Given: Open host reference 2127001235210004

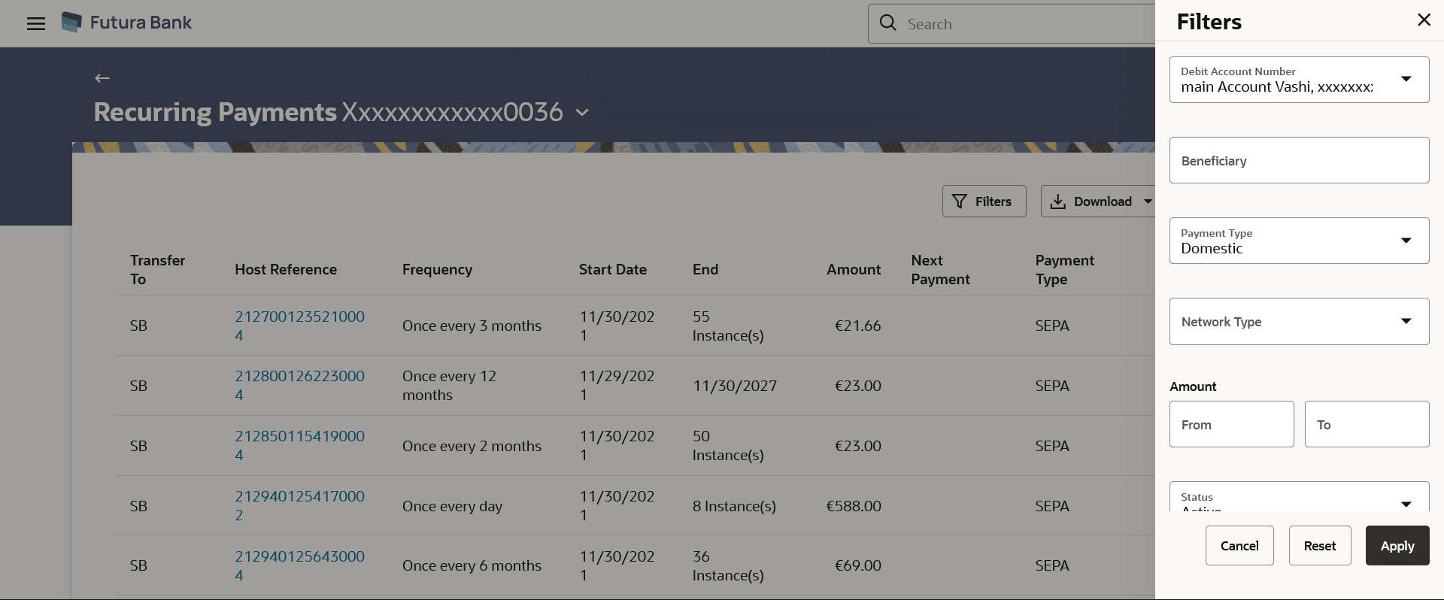Looking at the screenshot, I should pos(299,326).
